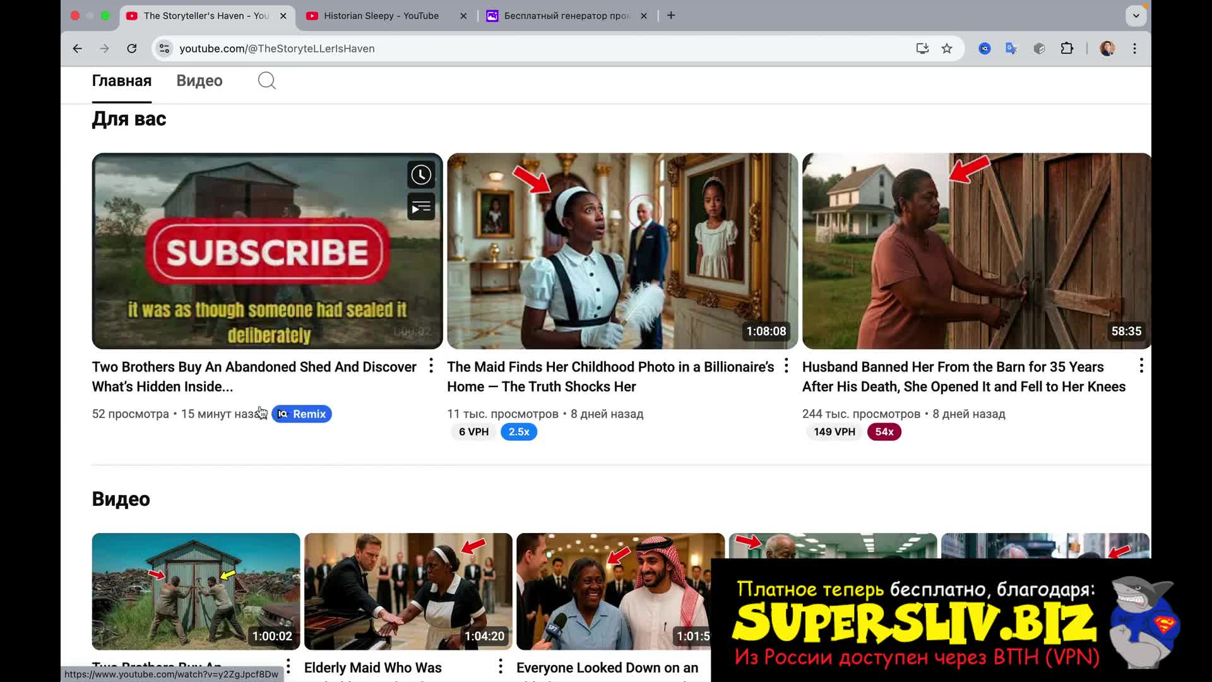This screenshot has height=682, width=1212.
Task: Click the Google Translate extension icon
Action: (1011, 49)
